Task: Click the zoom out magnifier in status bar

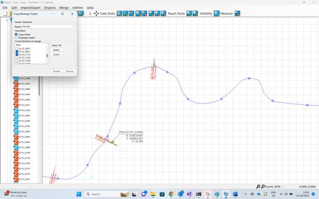Action: (x=263, y=186)
